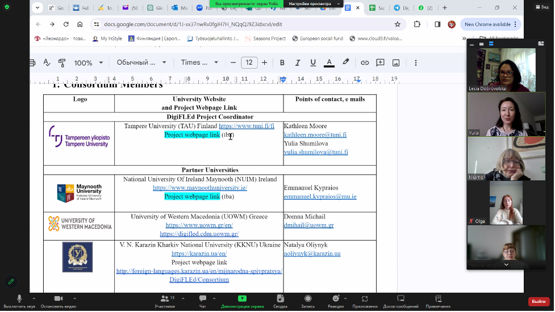Image resolution: width=555 pixels, height=312 pixels.
Task: Open kathleen.moore@tuni.fi email link
Action: 315,135
